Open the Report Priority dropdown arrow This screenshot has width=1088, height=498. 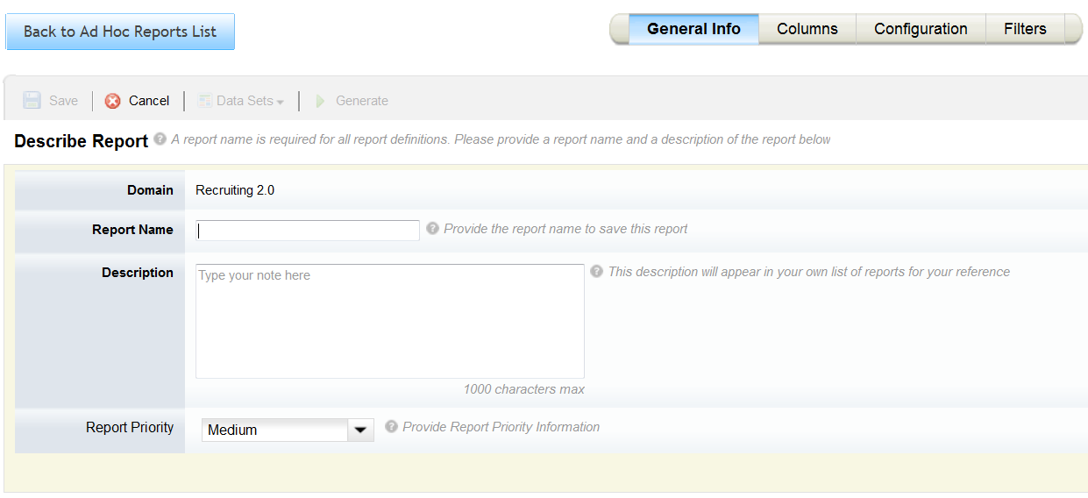[360, 430]
